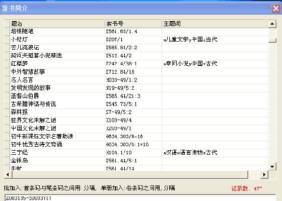Image resolution: width=282 pixels, height=201 pixels.
Task: Click the barcode range input field
Action: (x=140, y=198)
